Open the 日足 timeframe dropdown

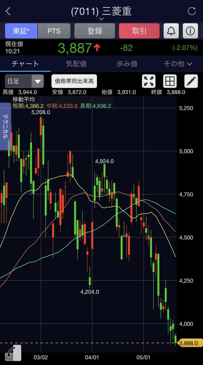point(24,81)
